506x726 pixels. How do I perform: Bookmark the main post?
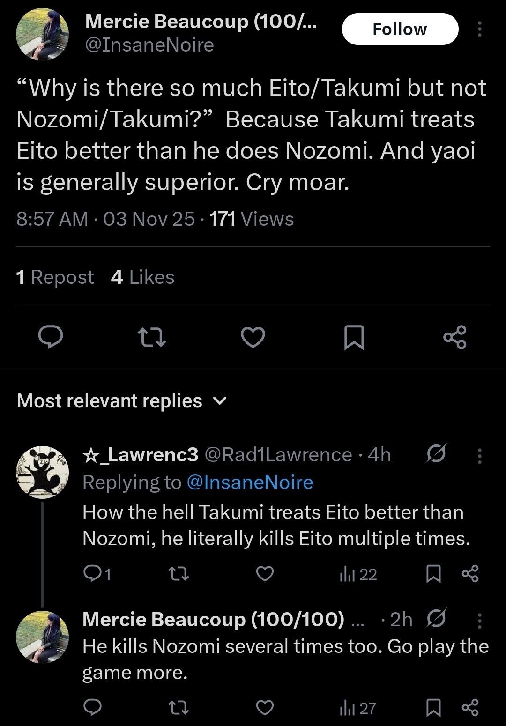point(354,337)
